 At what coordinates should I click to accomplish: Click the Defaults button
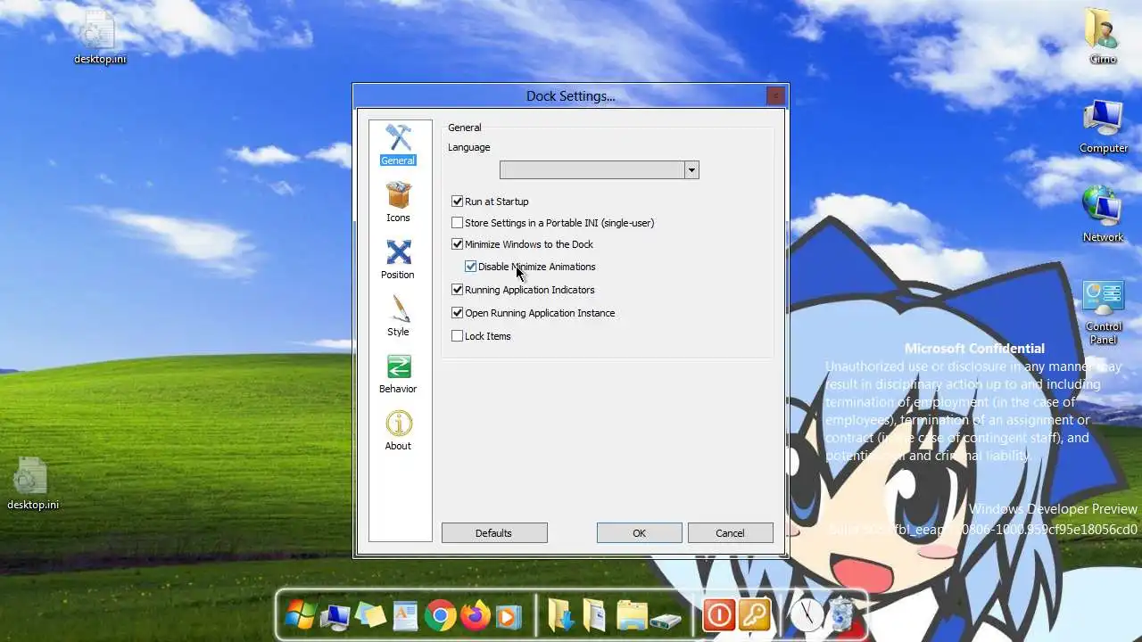click(x=494, y=533)
